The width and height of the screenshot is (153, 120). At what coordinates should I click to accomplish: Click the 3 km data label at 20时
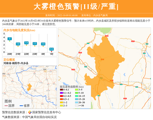coord(10,39)
